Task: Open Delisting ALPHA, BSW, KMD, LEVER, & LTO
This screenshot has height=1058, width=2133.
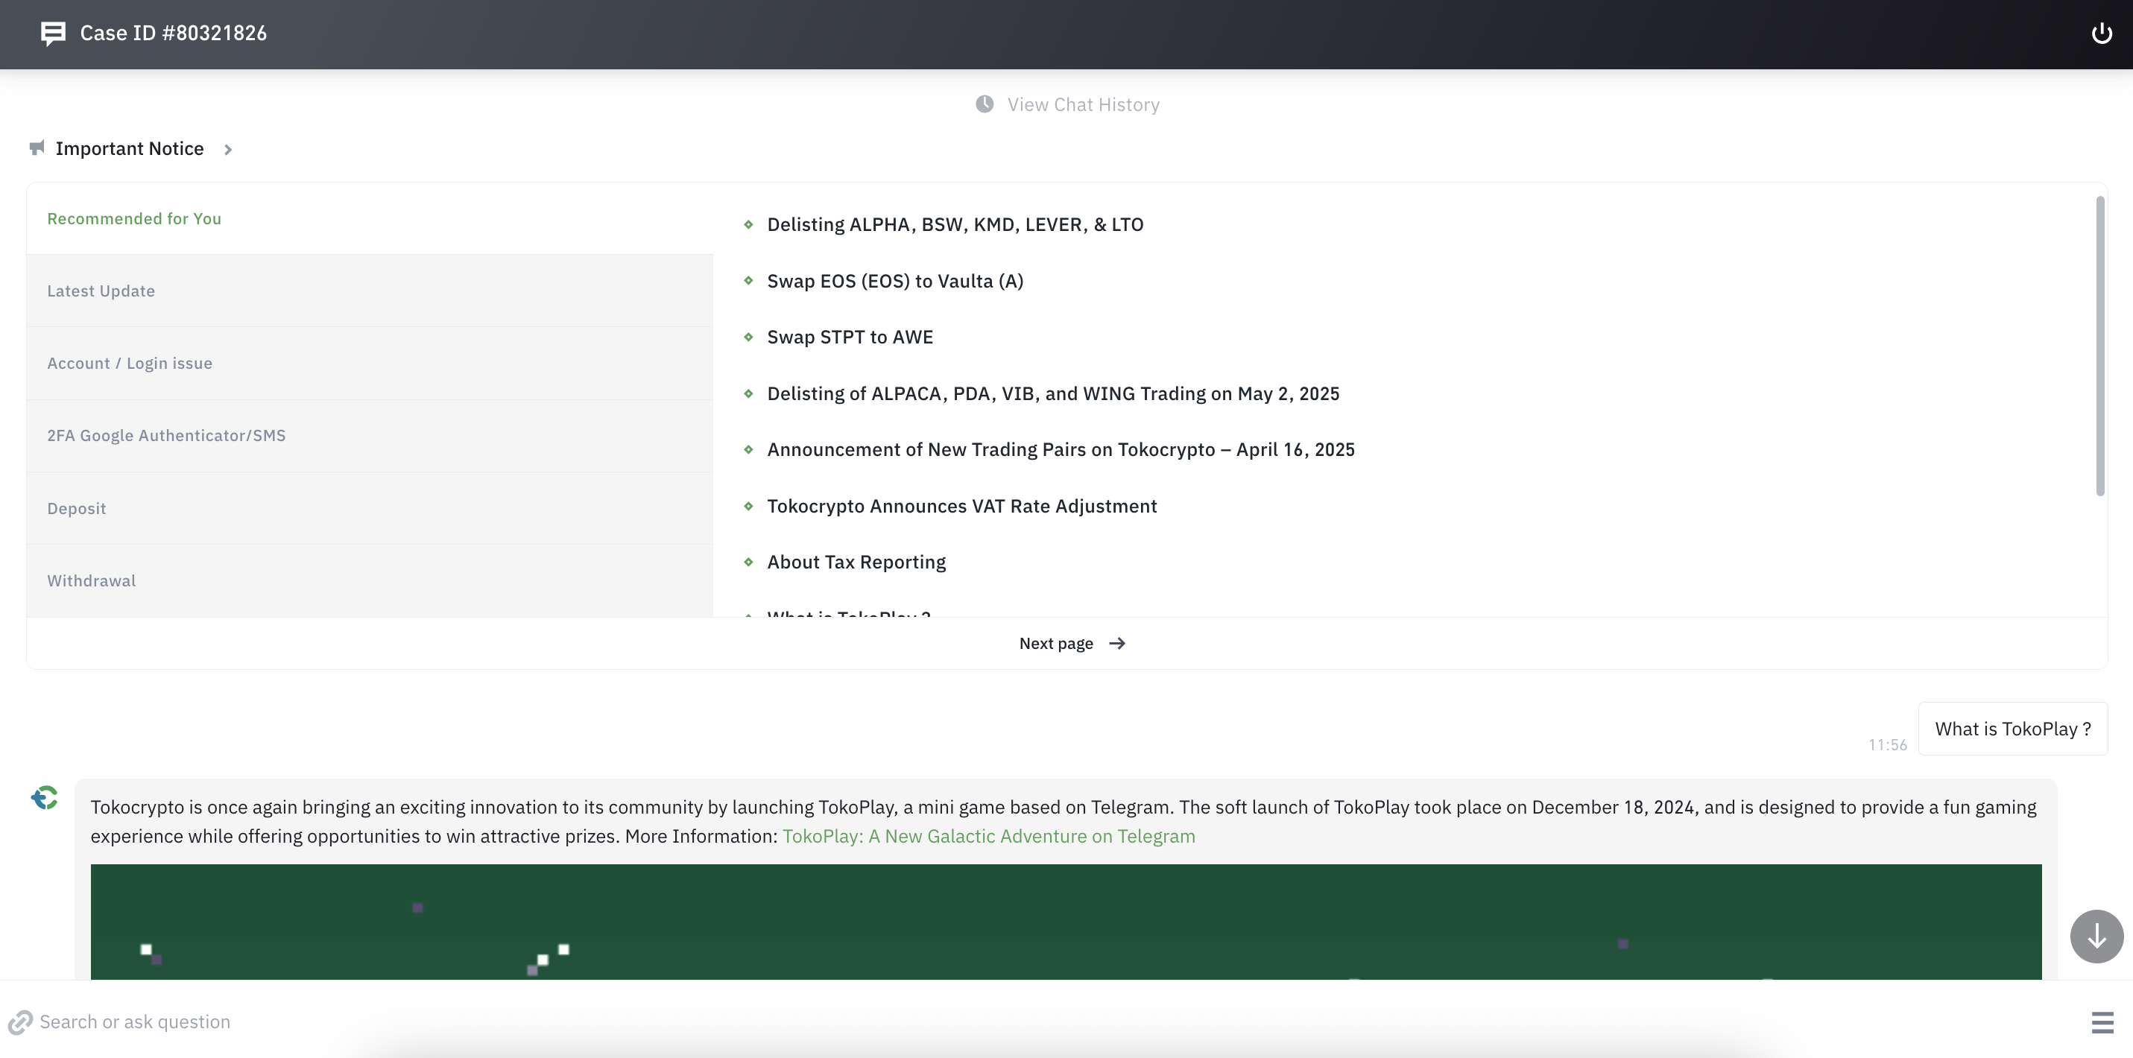Action: [x=955, y=224]
